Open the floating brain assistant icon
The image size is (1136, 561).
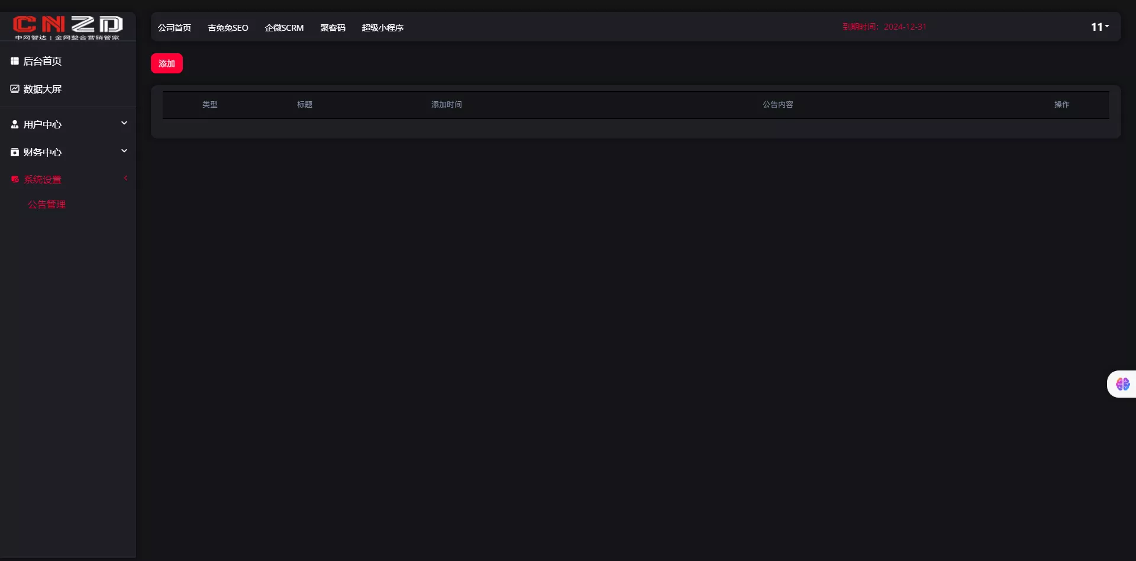coord(1122,384)
